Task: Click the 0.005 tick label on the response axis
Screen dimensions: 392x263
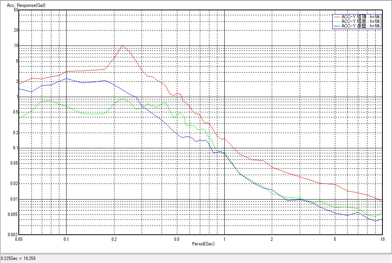Action: pyautogui.click(x=13, y=214)
